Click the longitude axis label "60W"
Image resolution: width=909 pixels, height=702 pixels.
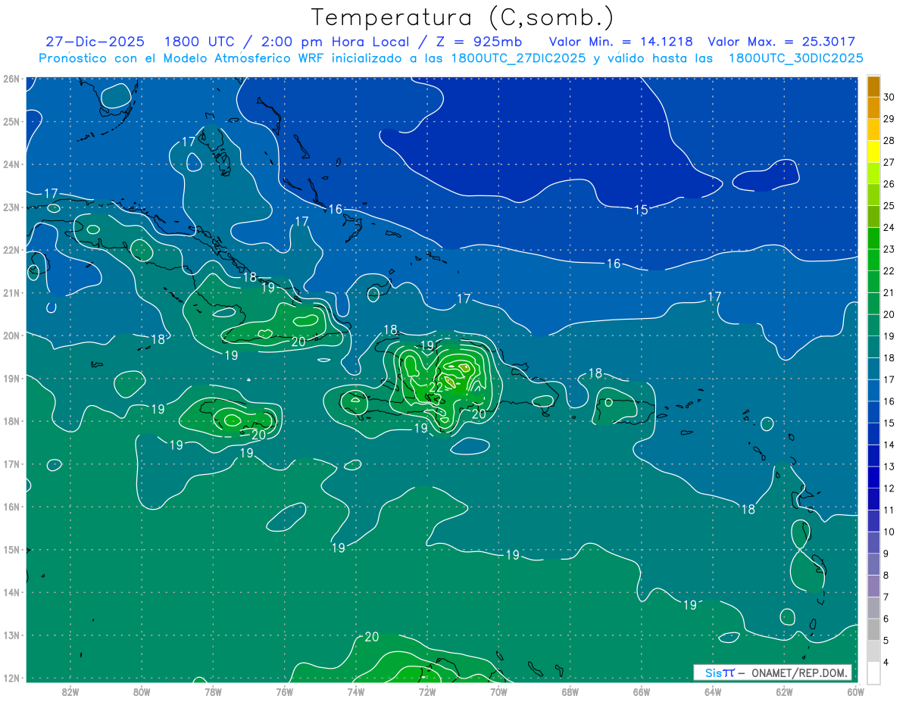click(855, 691)
